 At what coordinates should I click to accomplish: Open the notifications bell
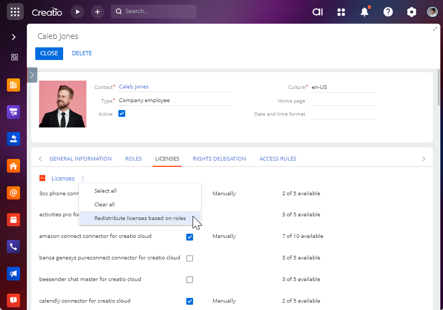[365, 12]
